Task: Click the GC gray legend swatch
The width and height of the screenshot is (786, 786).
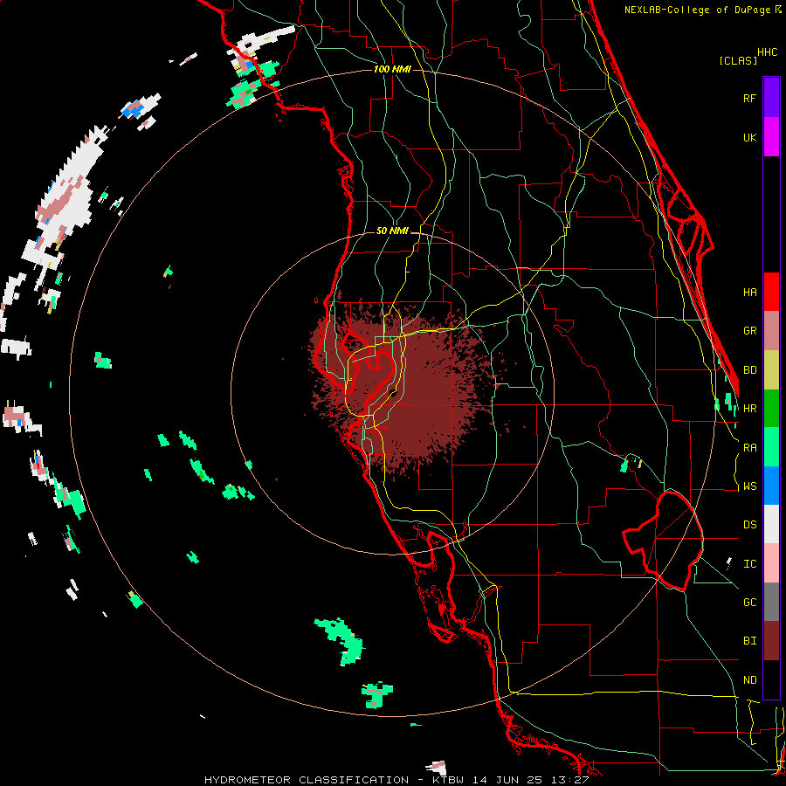Action: coord(771,602)
